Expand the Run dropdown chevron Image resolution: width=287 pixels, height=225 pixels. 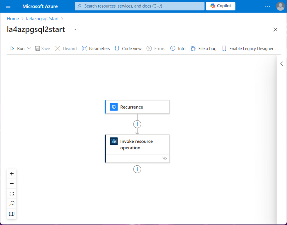[x=29, y=48]
